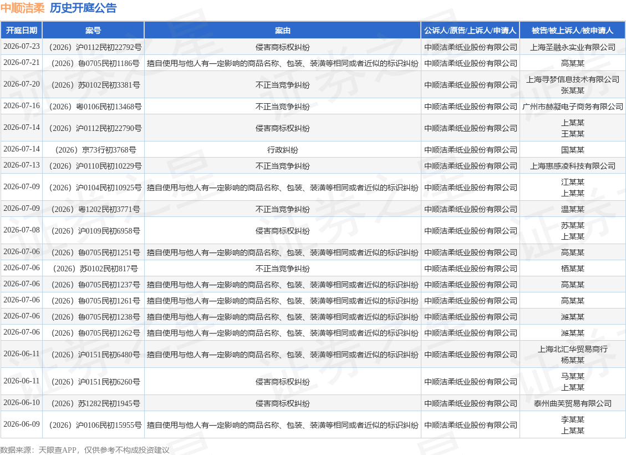
Task: Click the 被告/被上诉人/被申请人 column header
Action: [573, 31]
